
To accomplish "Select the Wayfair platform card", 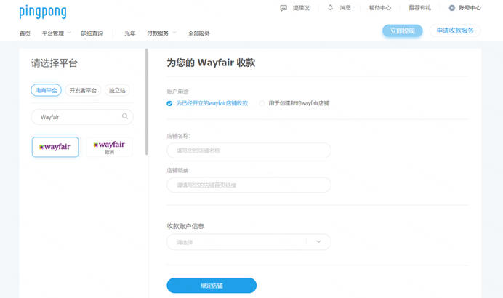I will tap(55, 147).
